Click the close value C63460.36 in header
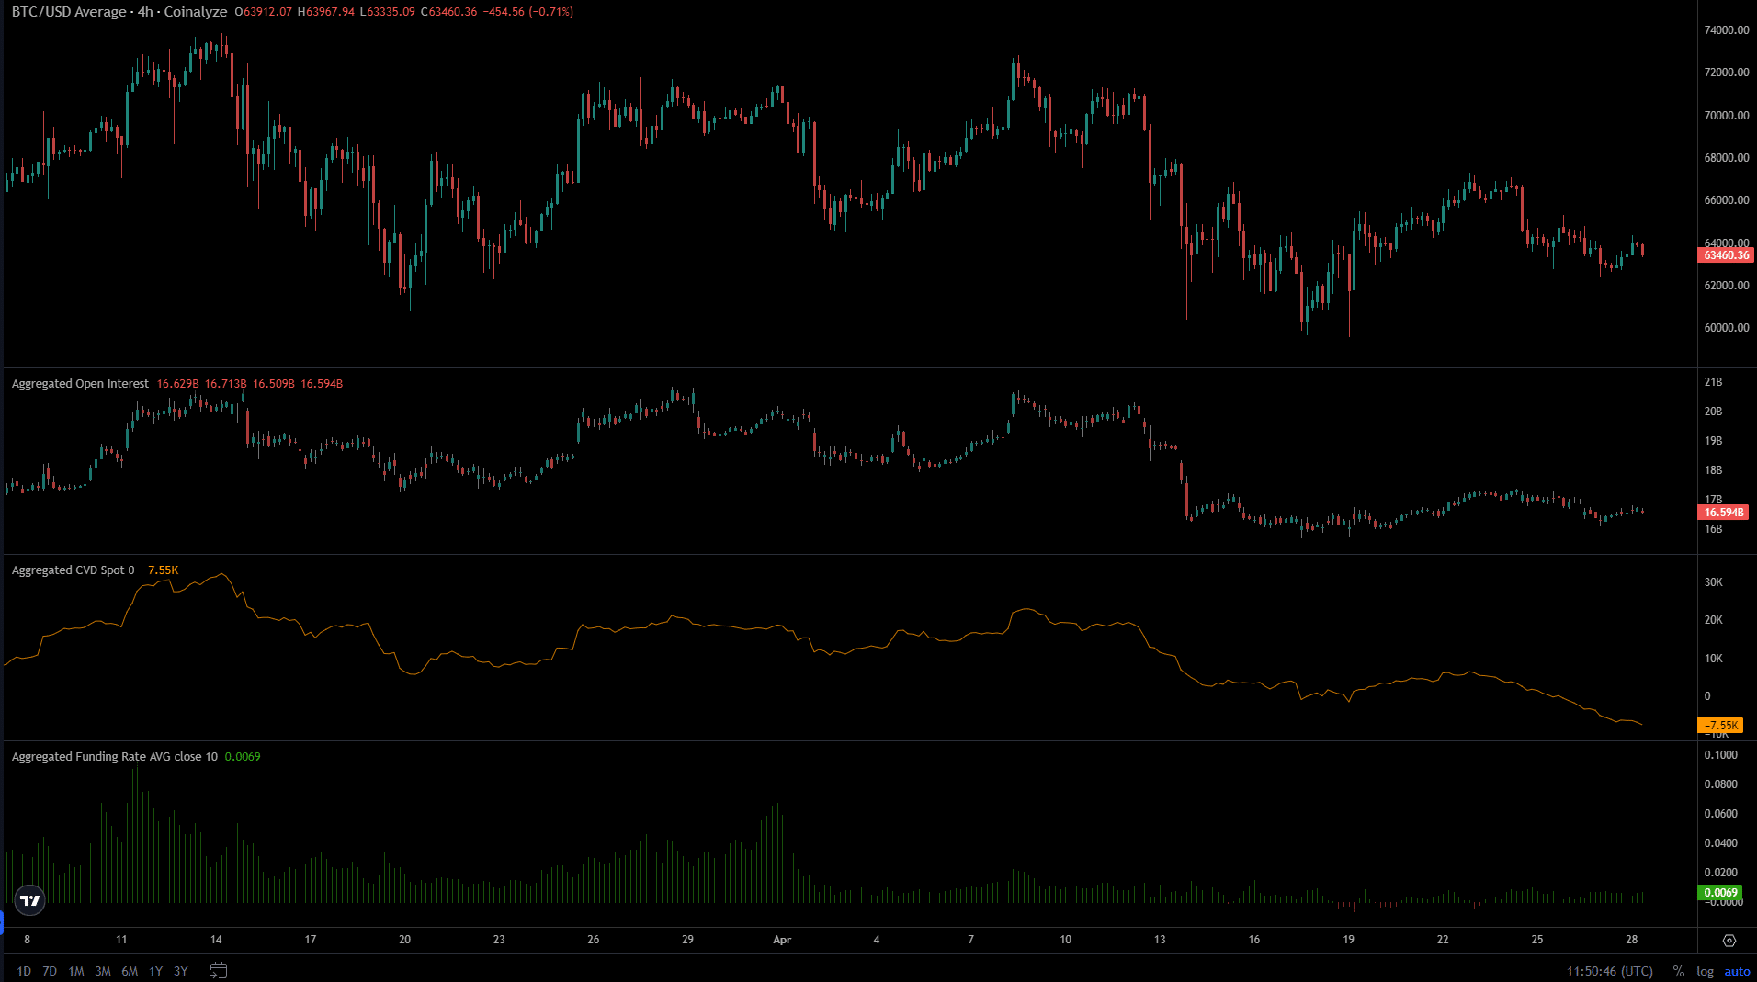This screenshot has width=1757, height=982. coord(449,12)
